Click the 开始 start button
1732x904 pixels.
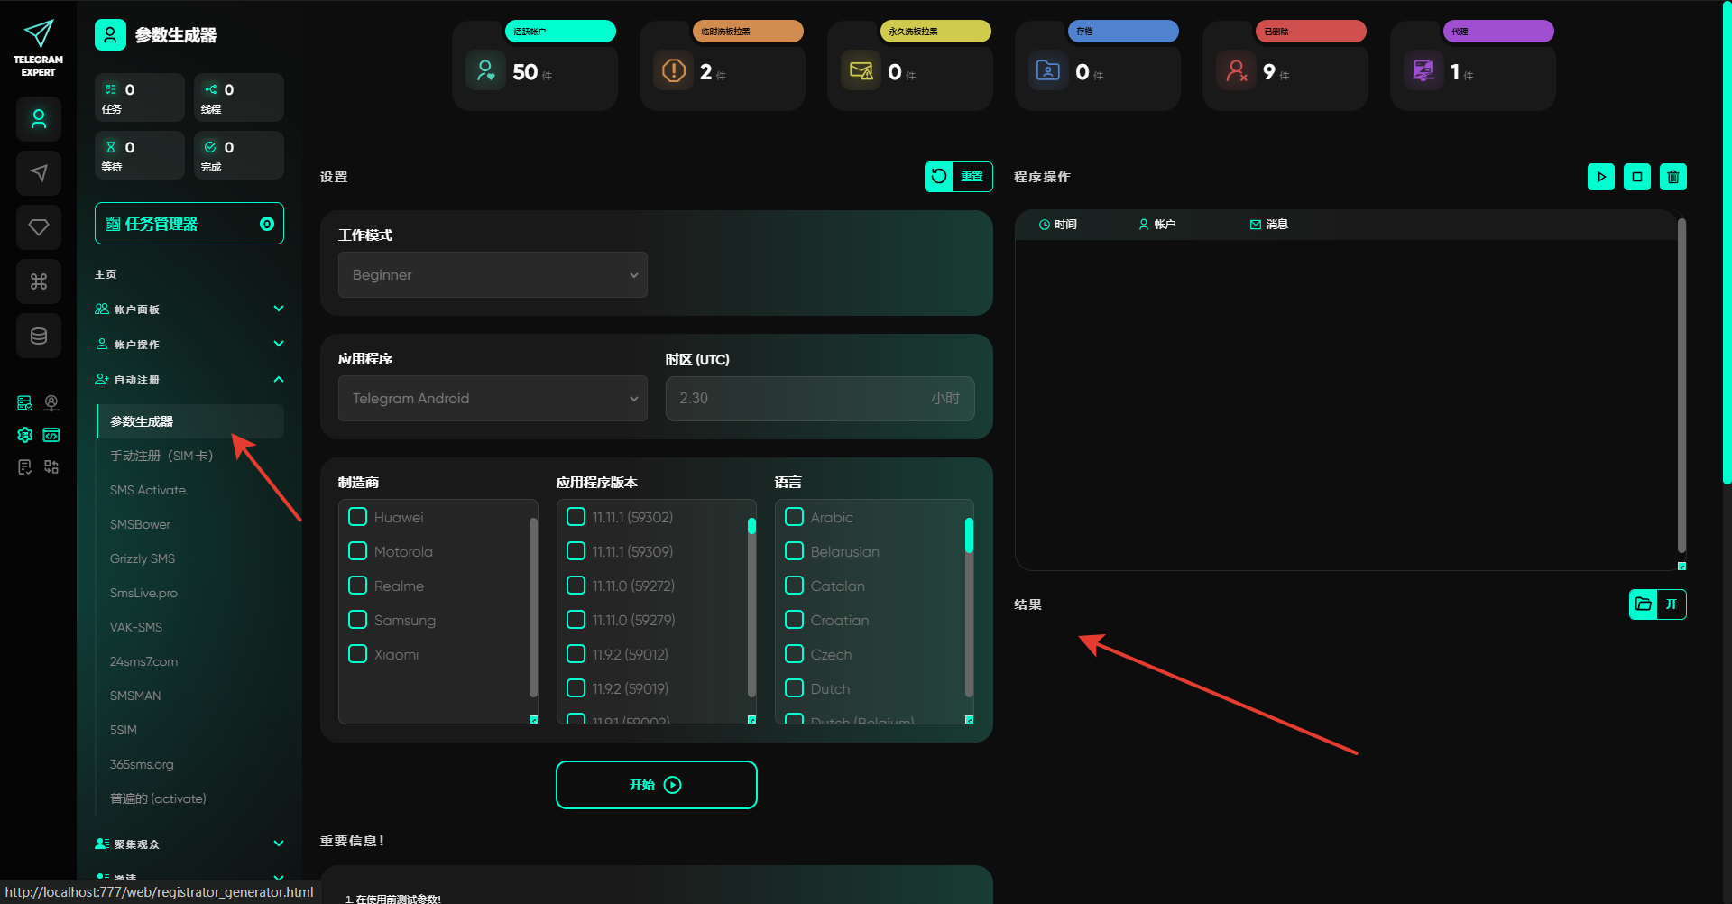coord(656,785)
